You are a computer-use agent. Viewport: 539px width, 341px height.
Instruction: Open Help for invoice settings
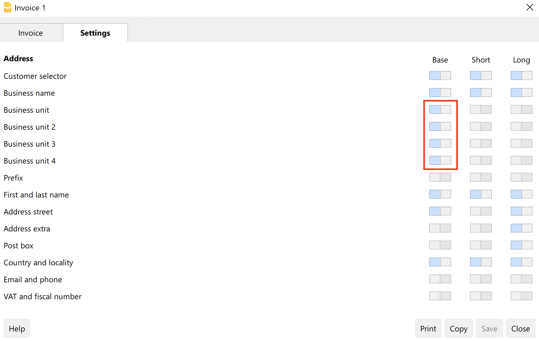[17, 329]
